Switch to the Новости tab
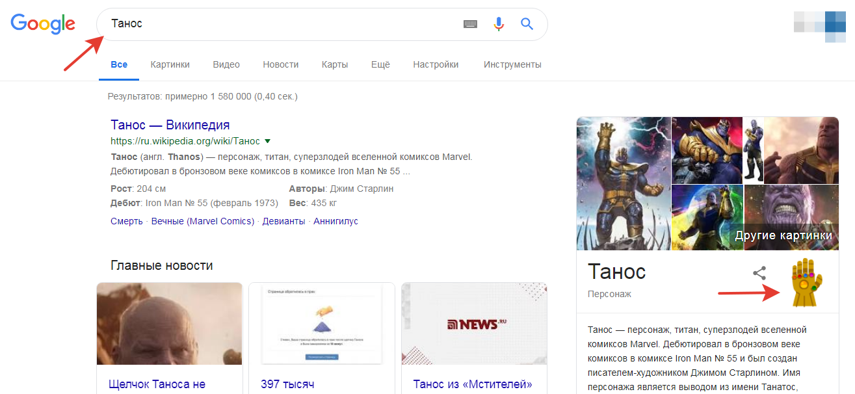The height and width of the screenshot is (394, 855). point(280,64)
